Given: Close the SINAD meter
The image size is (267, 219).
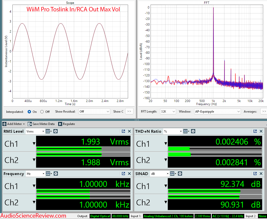Looking at the screenshot, I should click(x=261, y=174).
